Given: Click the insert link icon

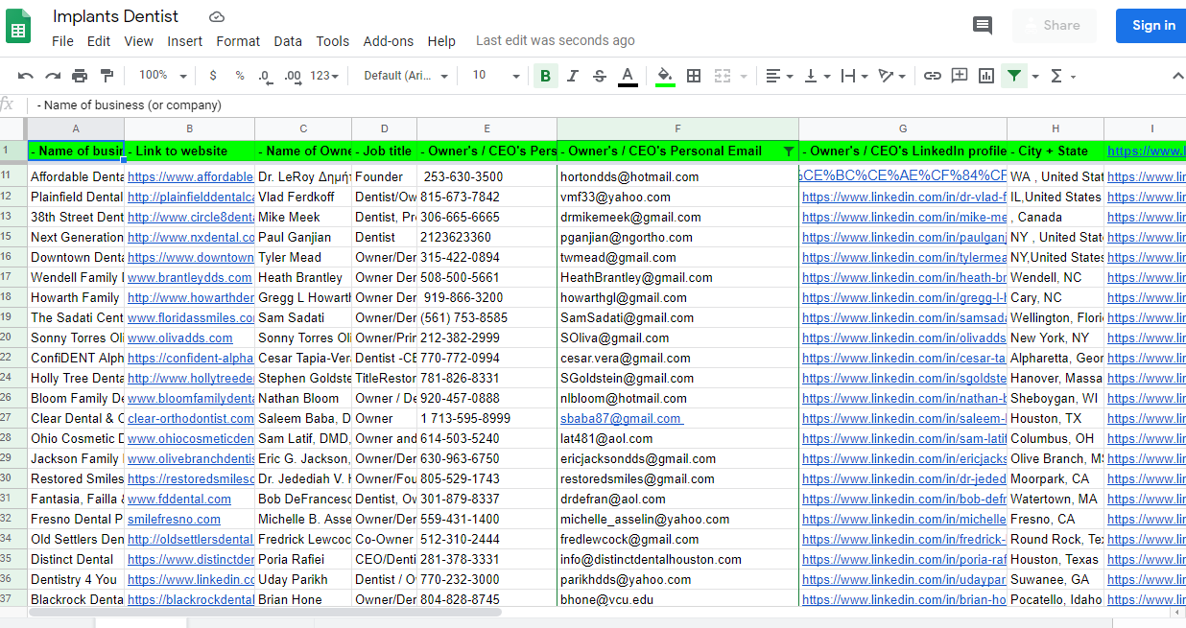Looking at the screenshot, I should [932, 76].
